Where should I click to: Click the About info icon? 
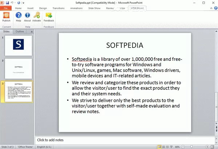(27, 17)
